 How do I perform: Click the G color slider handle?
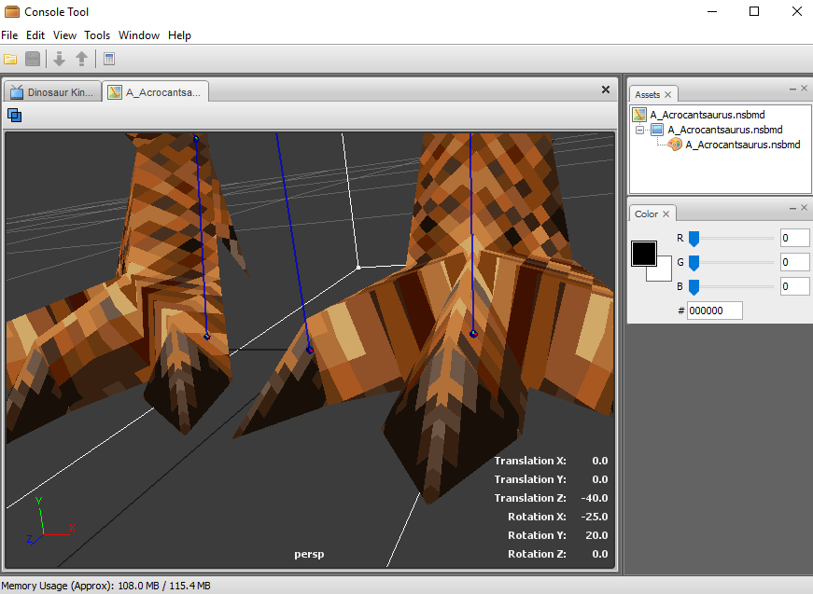694,263
